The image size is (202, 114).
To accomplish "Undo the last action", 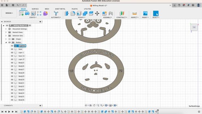I will 18,5.
